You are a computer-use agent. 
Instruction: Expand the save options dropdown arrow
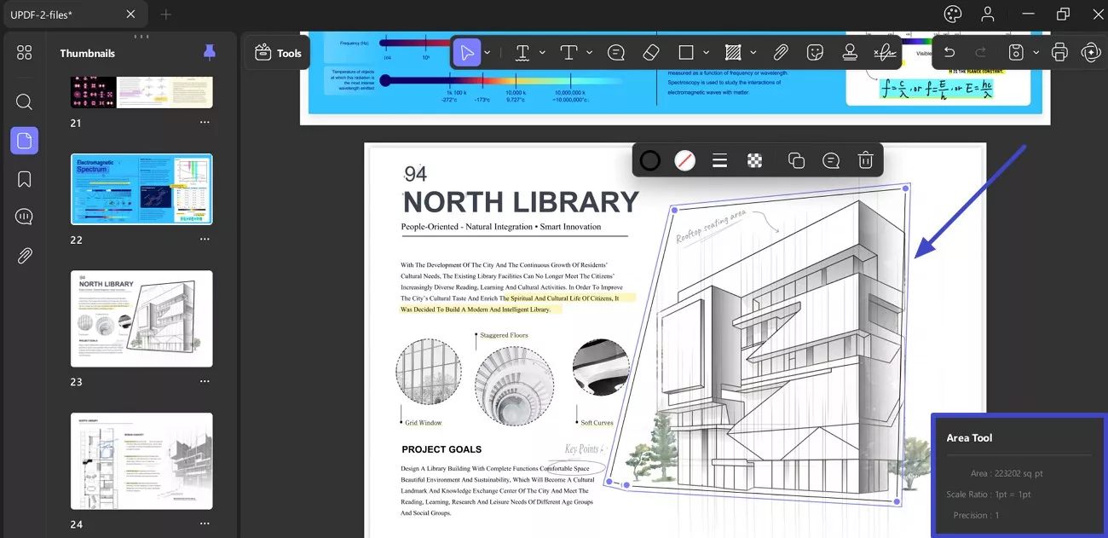(1036, 53)
